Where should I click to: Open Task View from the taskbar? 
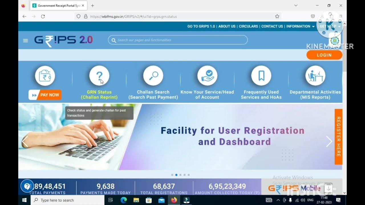[x=111, y=200]
